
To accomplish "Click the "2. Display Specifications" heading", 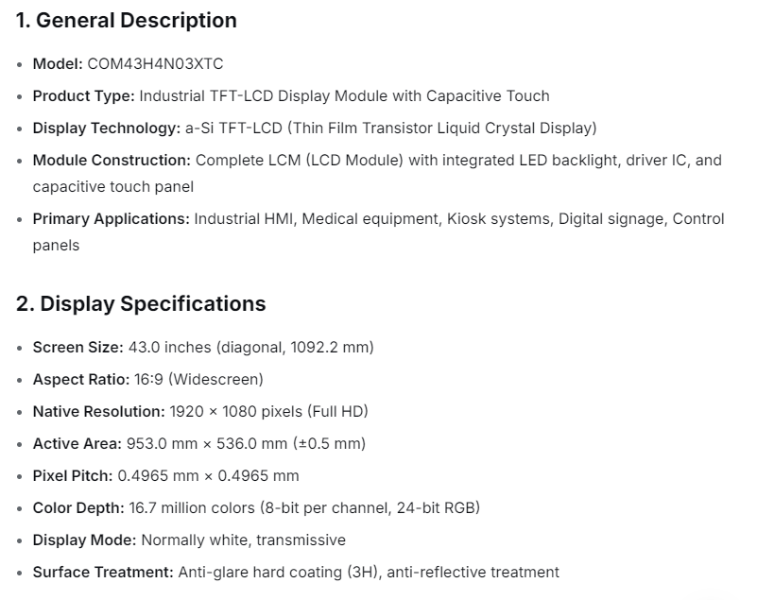I will click(141, 303).
